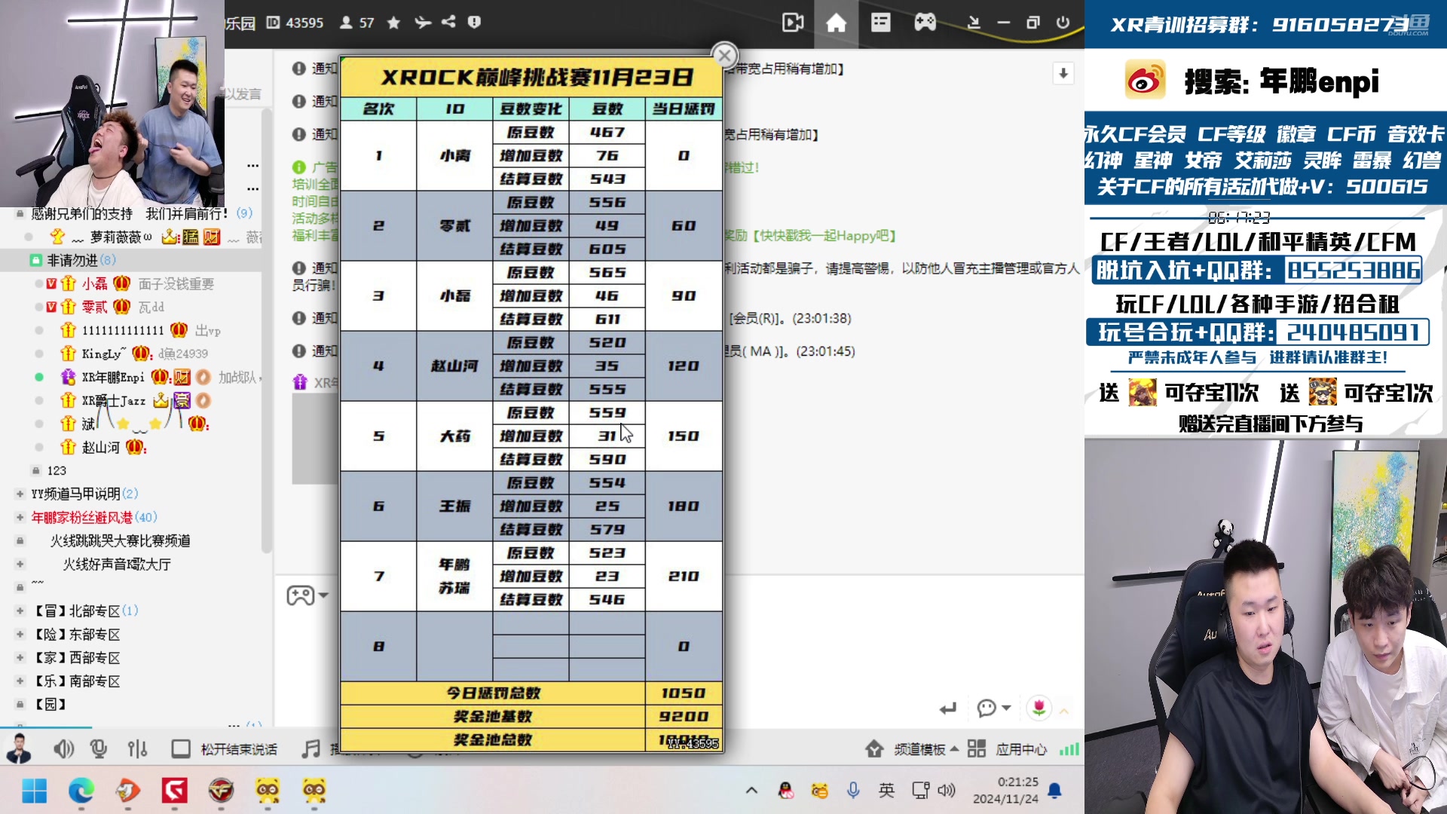
Task: Click the shrink window arrow in top bar
Action: click(x=973, y=23)
